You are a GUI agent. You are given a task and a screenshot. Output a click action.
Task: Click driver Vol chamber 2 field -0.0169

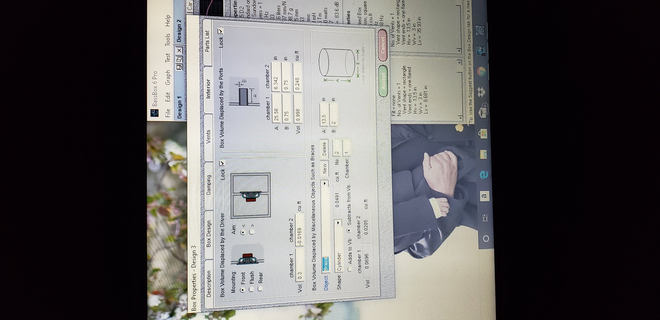[x=299, y=230]
